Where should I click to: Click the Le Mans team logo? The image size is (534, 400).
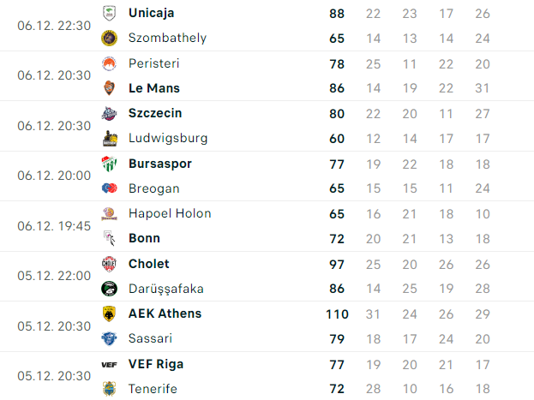coord(110,88)
